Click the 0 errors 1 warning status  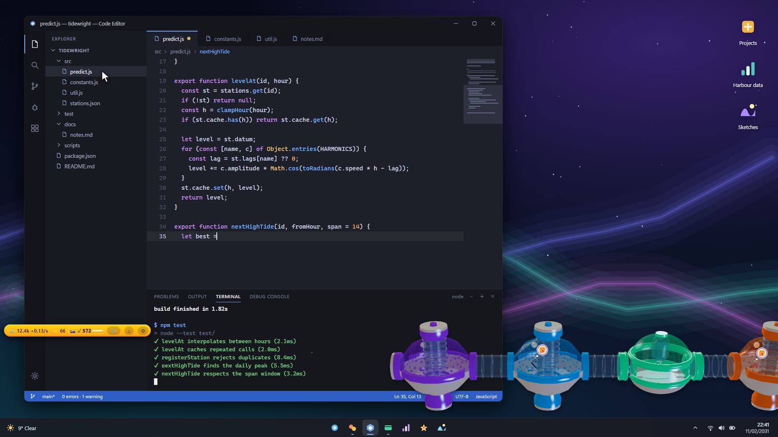82,396
